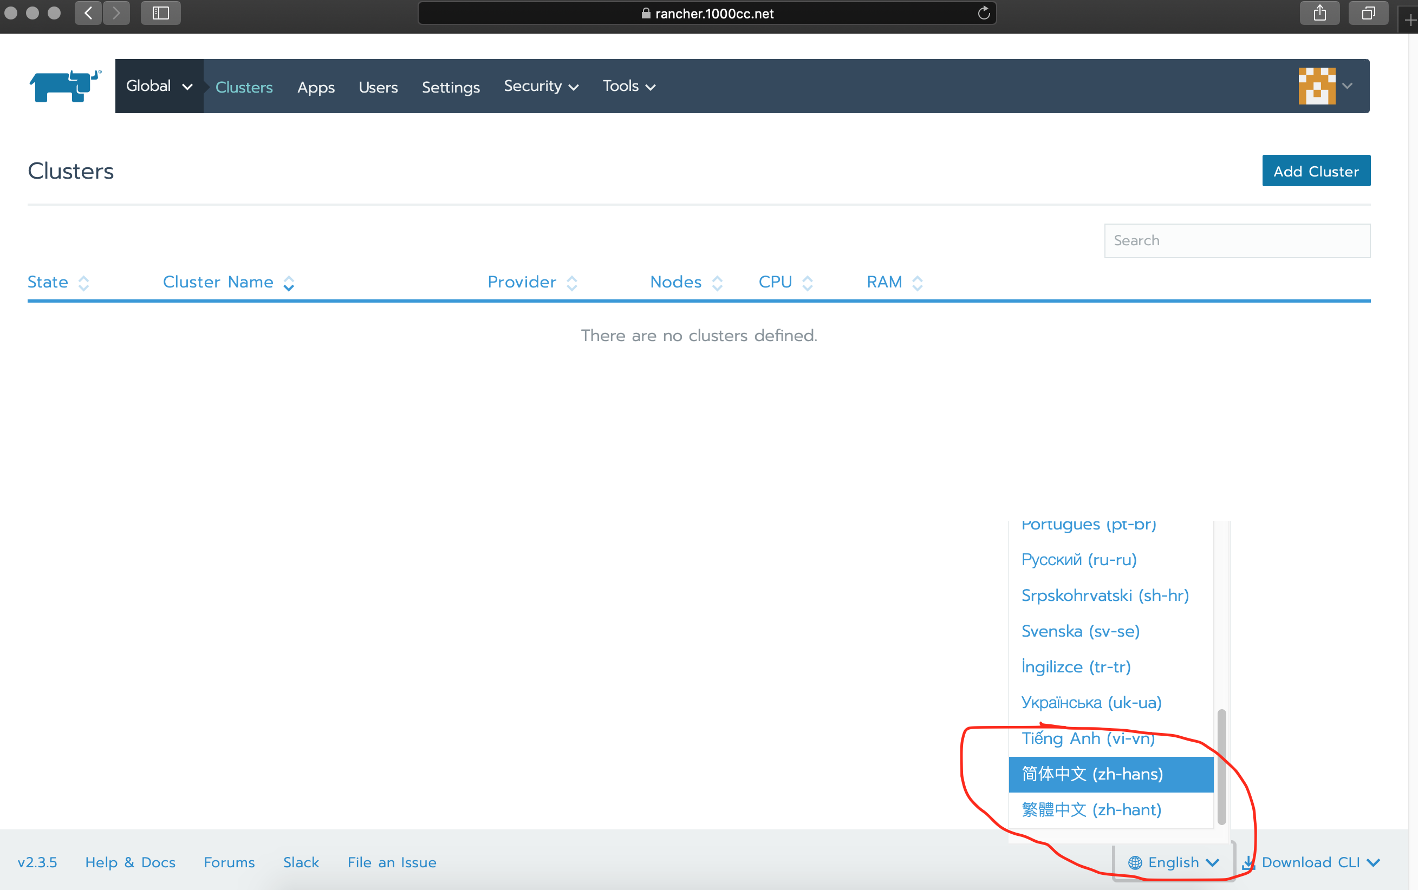Image resolution: width=1418 pixels, height=890 pixels.
Task: Select Tiếng Anh (vi-vn) language
Action: (1110, 739)
